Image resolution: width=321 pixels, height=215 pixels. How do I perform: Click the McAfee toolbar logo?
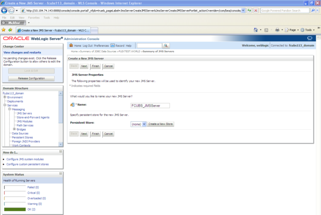coord(13,23)
